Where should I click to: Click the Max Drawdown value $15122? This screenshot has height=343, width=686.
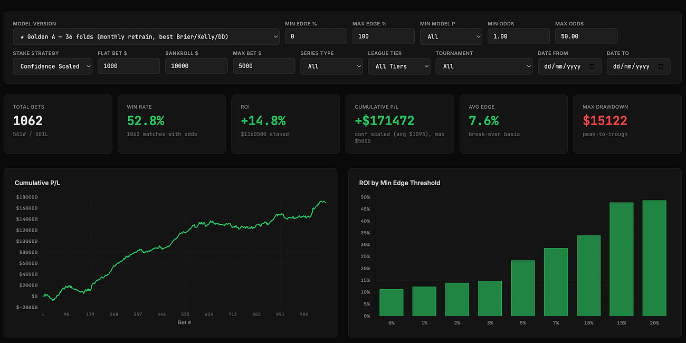605,121
